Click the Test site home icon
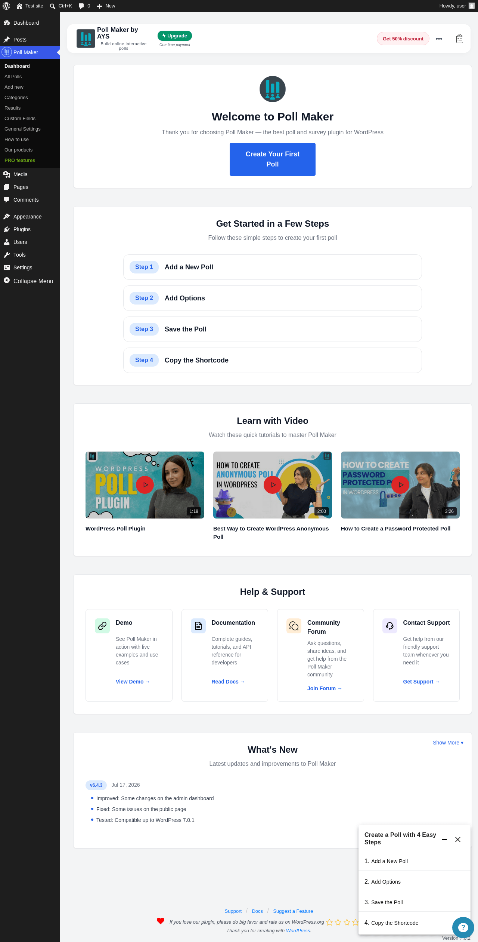The image size is (478, 942). point(19,6)
